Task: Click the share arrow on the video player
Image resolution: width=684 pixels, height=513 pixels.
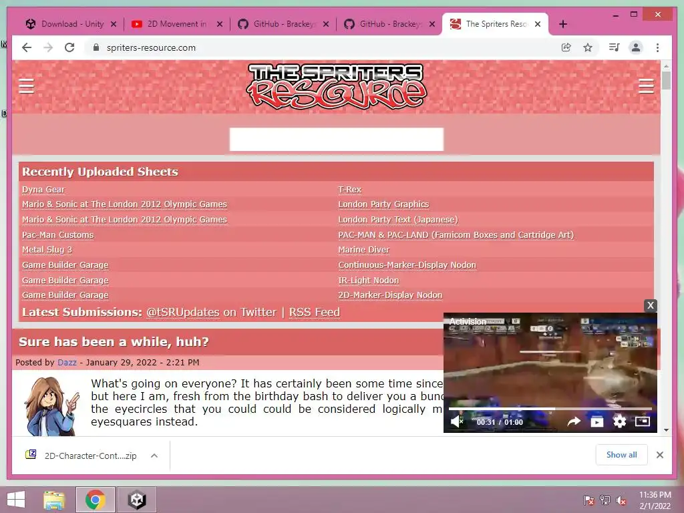Action: click(574, 421)
